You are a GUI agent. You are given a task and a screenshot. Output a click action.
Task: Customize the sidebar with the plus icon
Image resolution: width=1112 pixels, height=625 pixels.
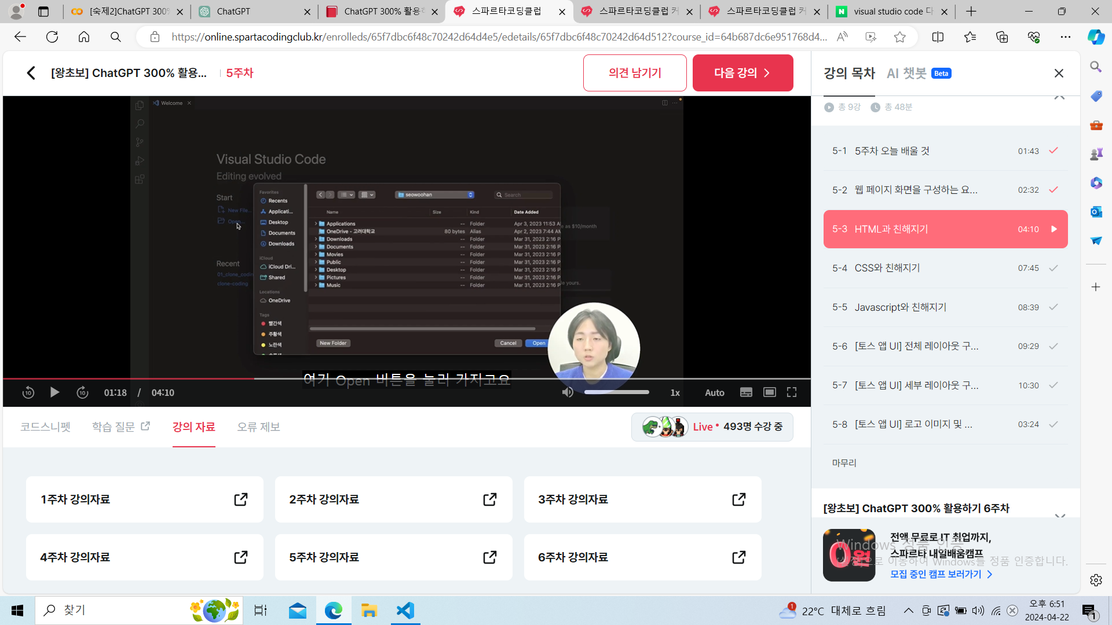[x=1096, y=287]
